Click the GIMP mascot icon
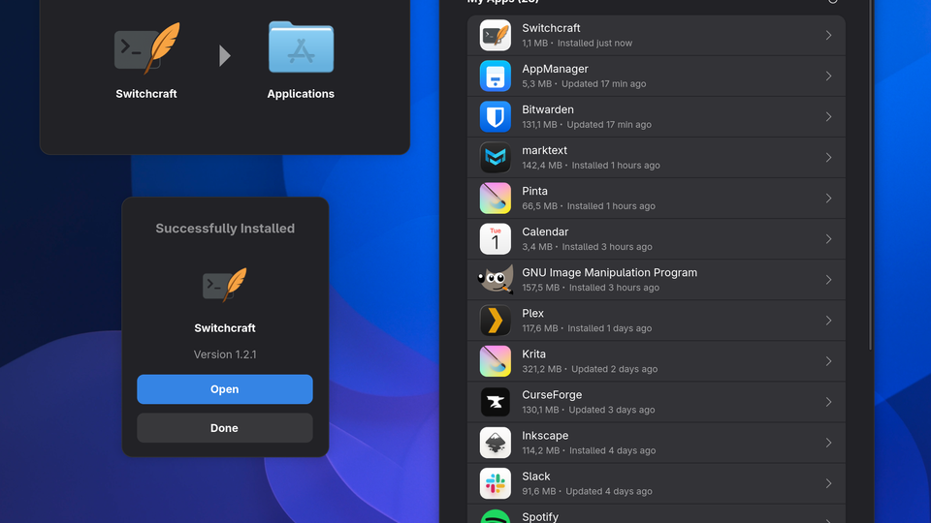 496,279
